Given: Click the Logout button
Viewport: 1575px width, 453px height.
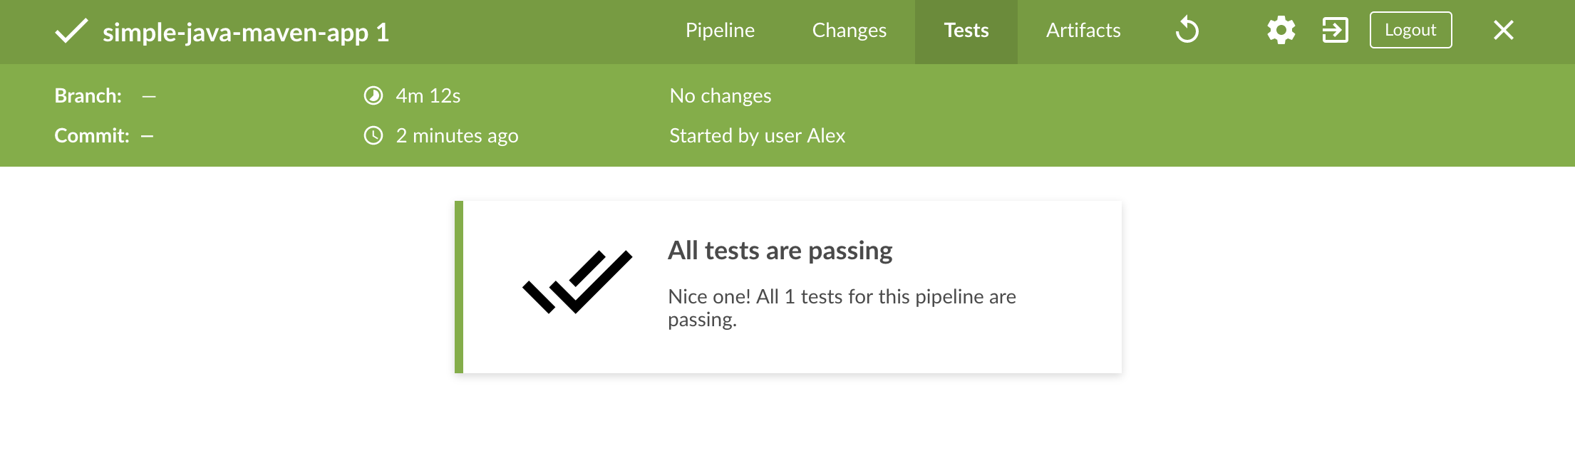Looking at the screenshot, I should click(1410, 30).
